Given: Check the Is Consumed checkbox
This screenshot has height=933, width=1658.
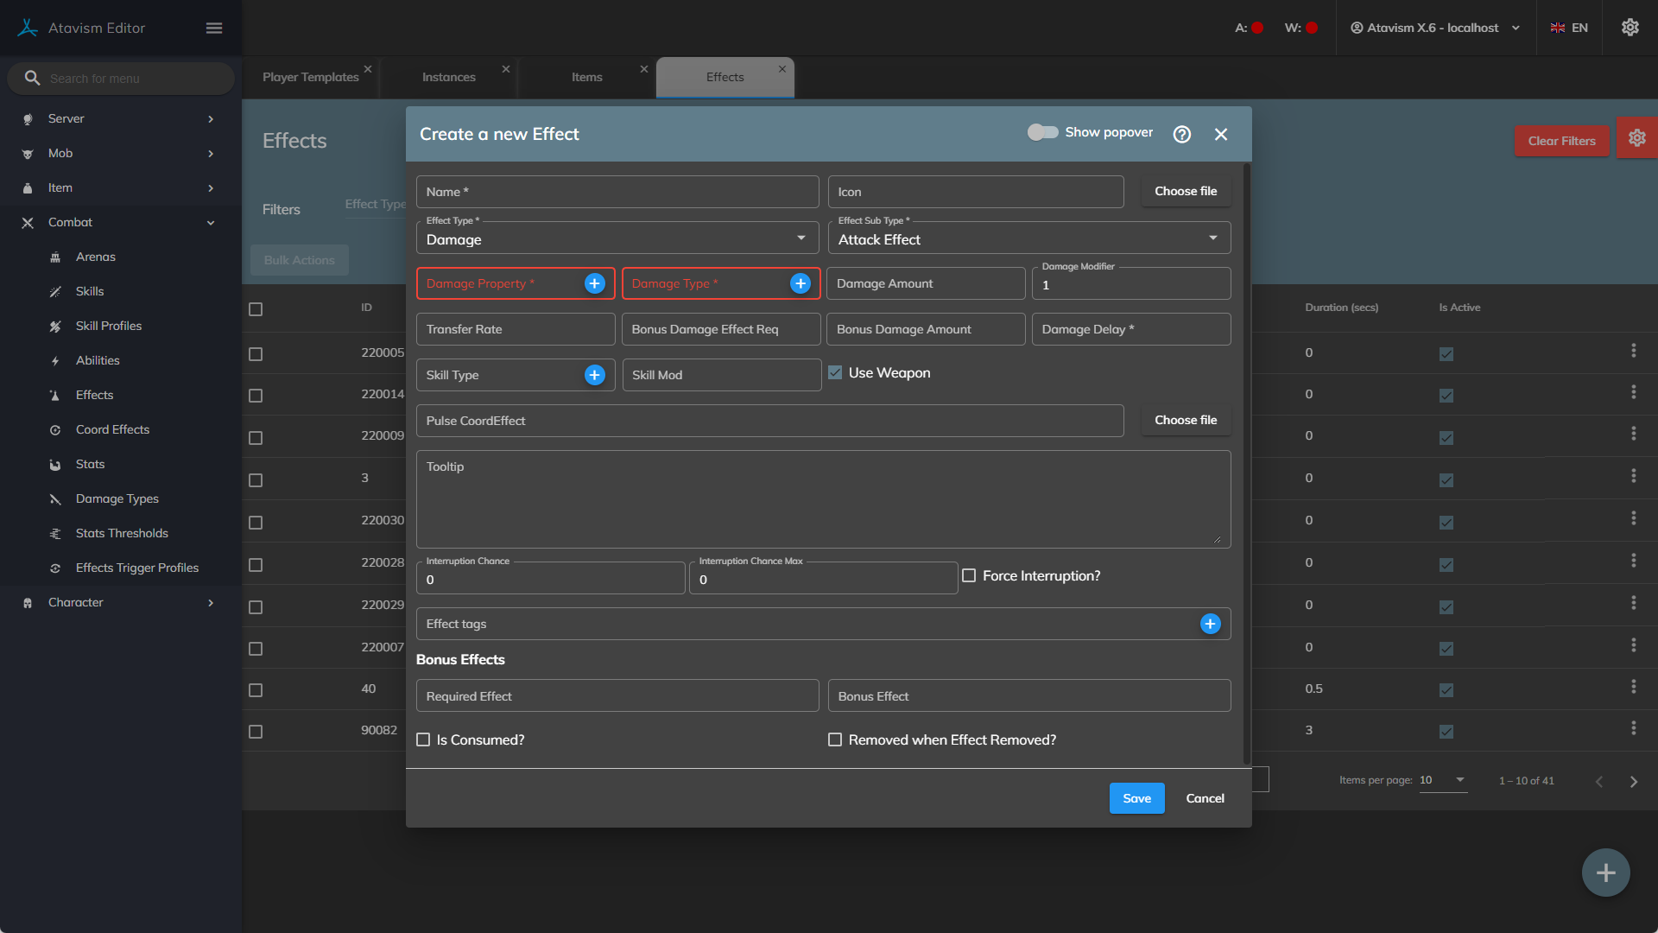Looking at the screenshot, I should point(423,739).
